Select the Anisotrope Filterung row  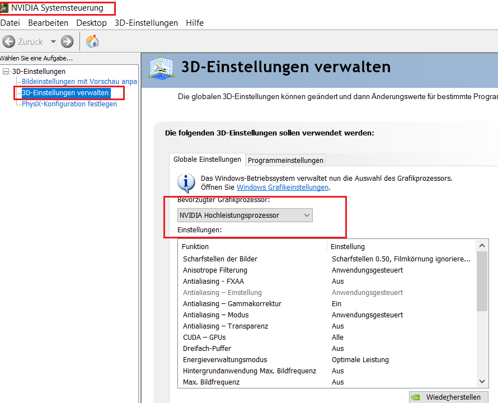pyautogui.click(x=327, y=270)
